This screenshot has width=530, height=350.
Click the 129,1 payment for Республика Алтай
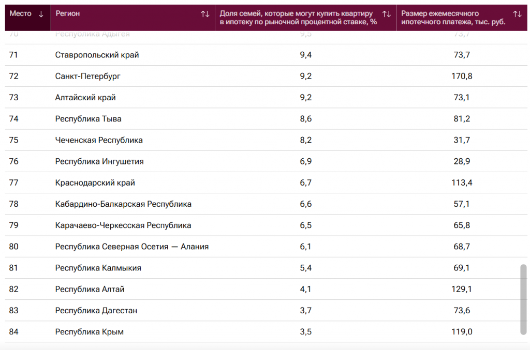click(462, 290)
